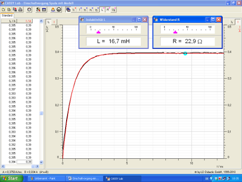Click the cyan marker on the curve

pos(185,53)
